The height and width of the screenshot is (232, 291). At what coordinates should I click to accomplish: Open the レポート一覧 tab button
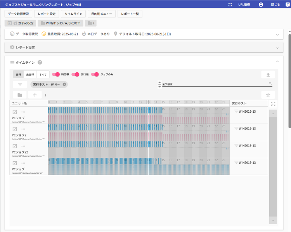point(130,14)
